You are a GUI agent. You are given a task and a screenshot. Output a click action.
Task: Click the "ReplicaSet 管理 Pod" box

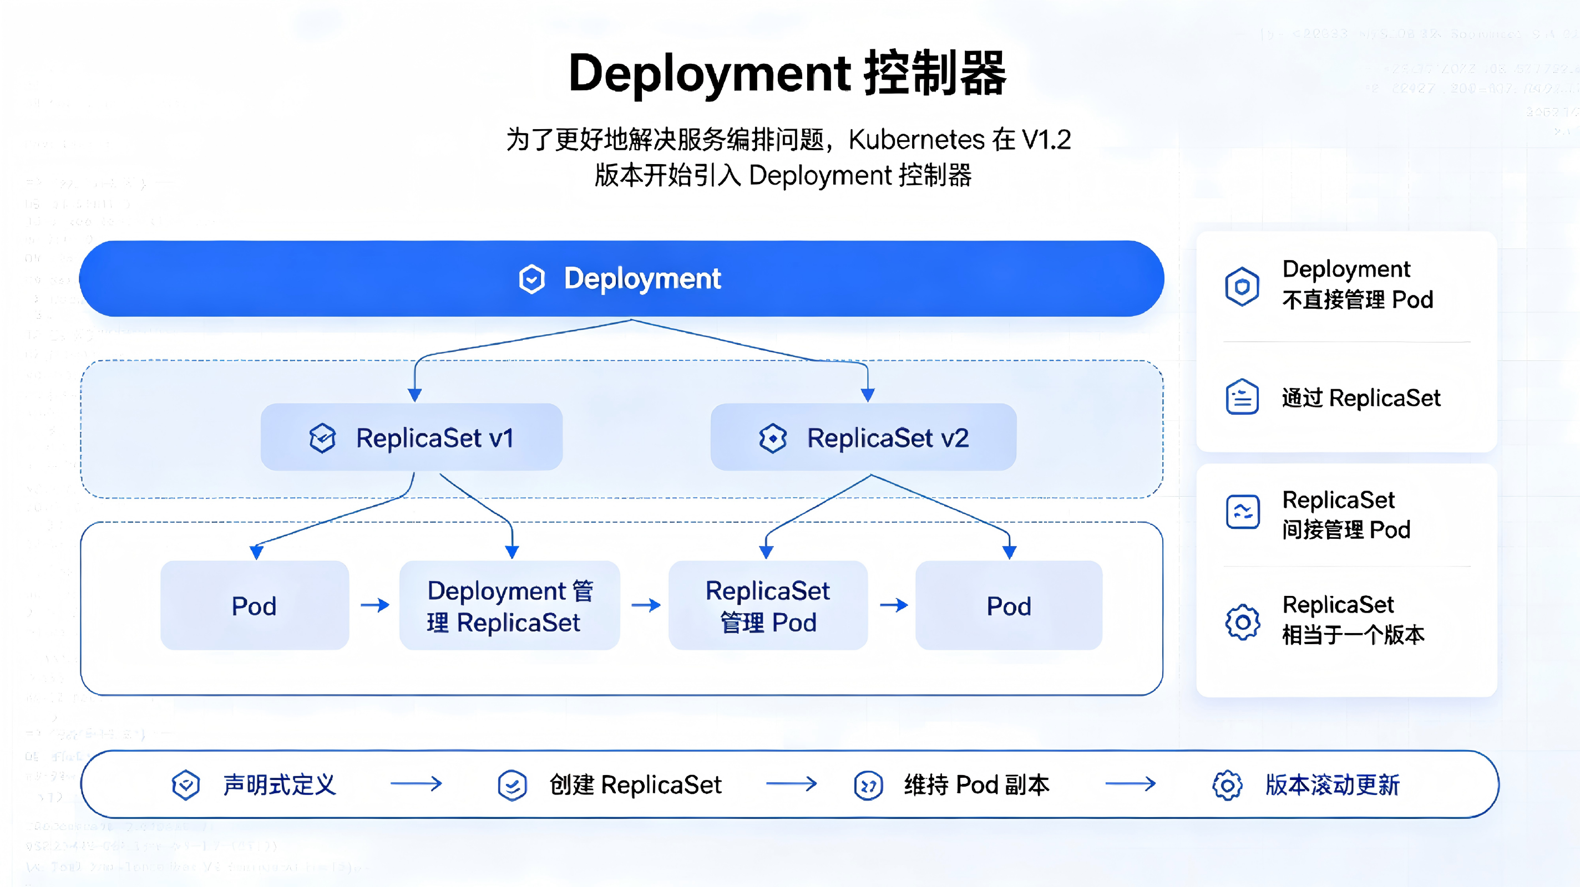768,605
